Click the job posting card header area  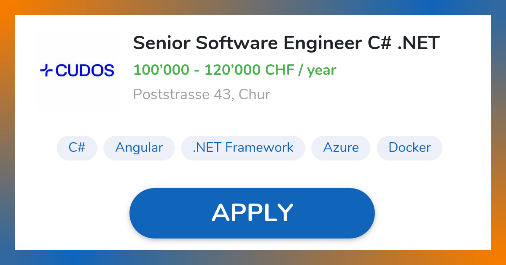point(253,67)
